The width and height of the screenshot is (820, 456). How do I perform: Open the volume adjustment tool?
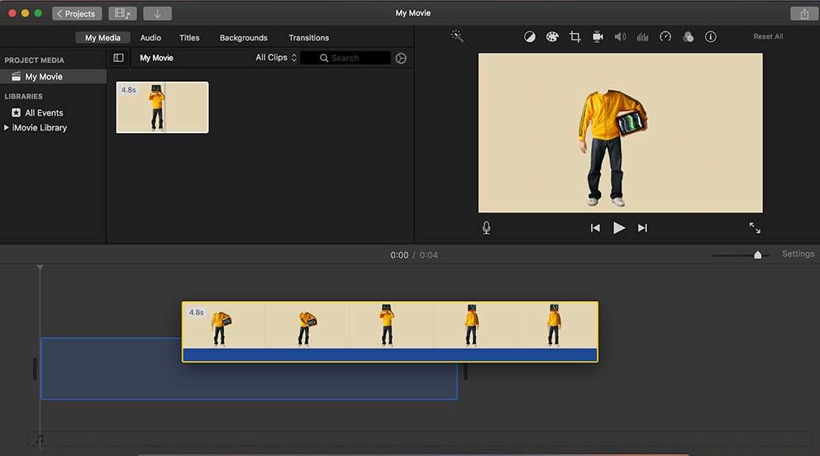click(x=620, y=36)
